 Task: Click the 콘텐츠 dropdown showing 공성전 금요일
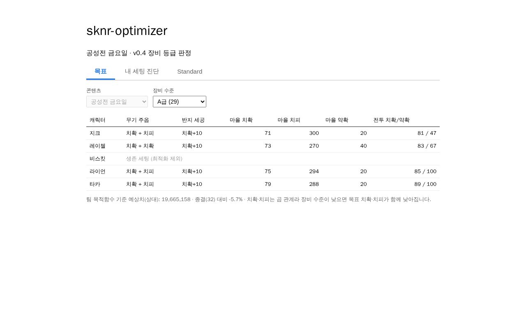pyautogui.click(x=117, y=102)
